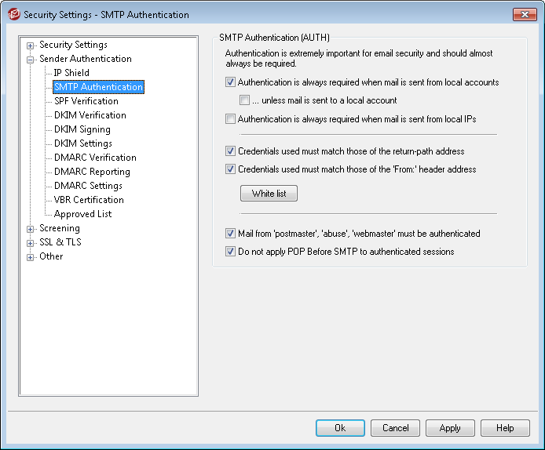Expand the Other tree node
545x450 pixels.
tap(31, 257)
